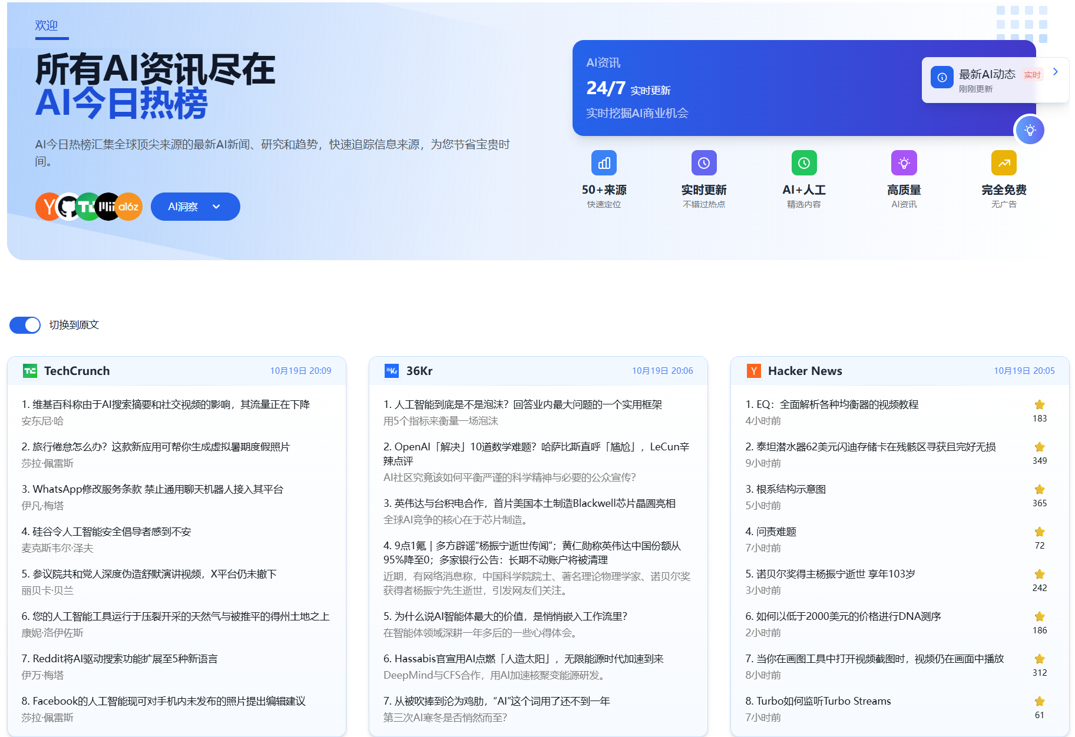
Task: Click the 完全免费 trending arrow icon
Action: point(1004,163)
